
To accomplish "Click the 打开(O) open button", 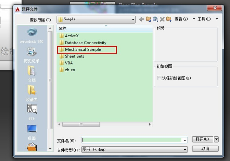I will click(203, 139).
